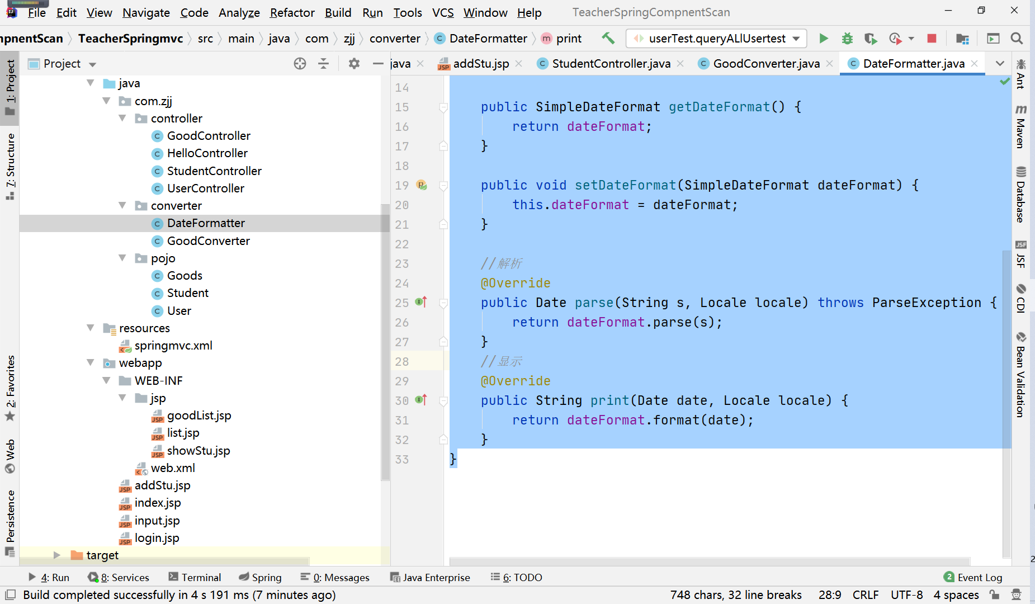This screenshot has height=604, width=1035.
Task: Click the inspection green checkmark indicator
Action: [x=1005, y=82]
